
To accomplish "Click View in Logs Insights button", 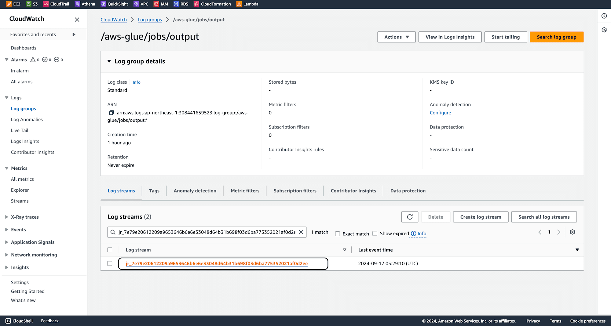I will tap(450, 37).
